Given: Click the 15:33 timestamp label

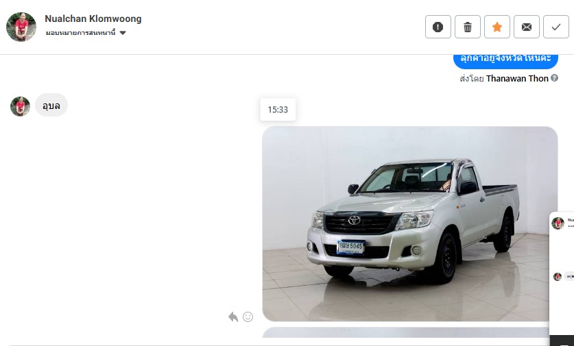Looking at the screenshot, I should 278,110.
